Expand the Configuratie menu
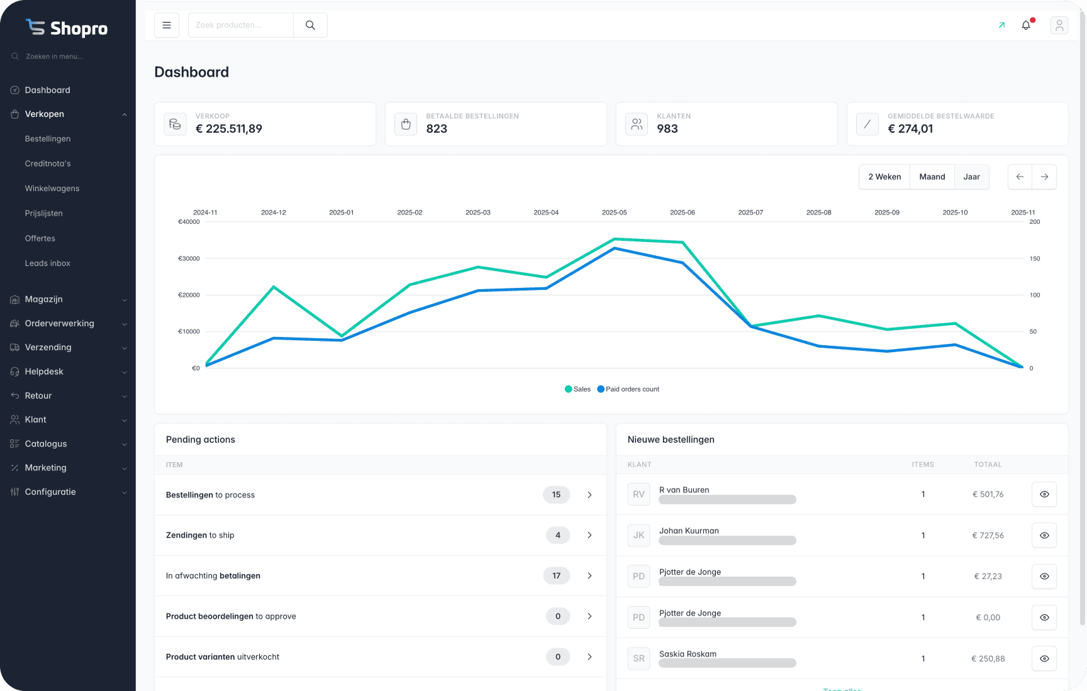This screenshot has width=1087, height=691. tap(125, 492)
